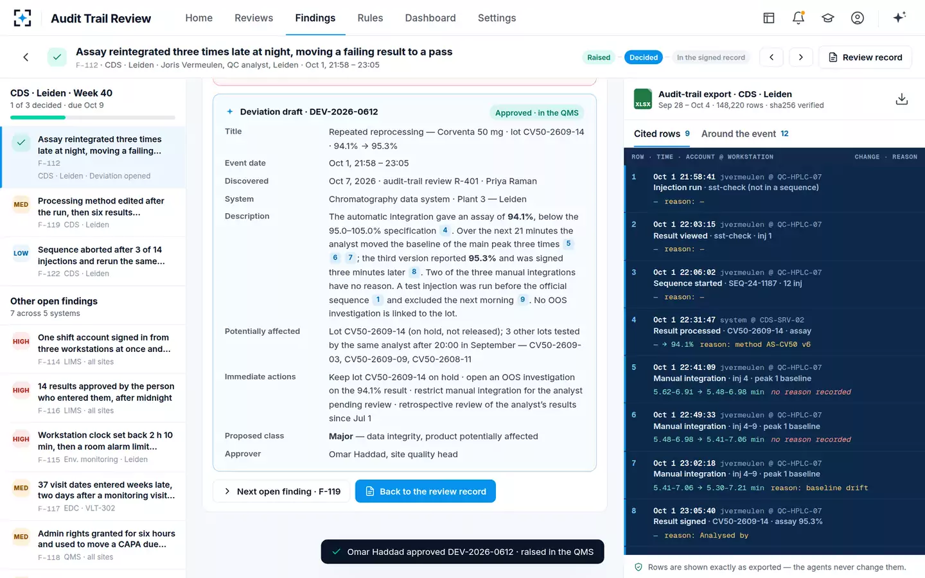Click the shield icon near rows exported note
This screenshot has height=578, width=925.
click(x=639, y=567)
